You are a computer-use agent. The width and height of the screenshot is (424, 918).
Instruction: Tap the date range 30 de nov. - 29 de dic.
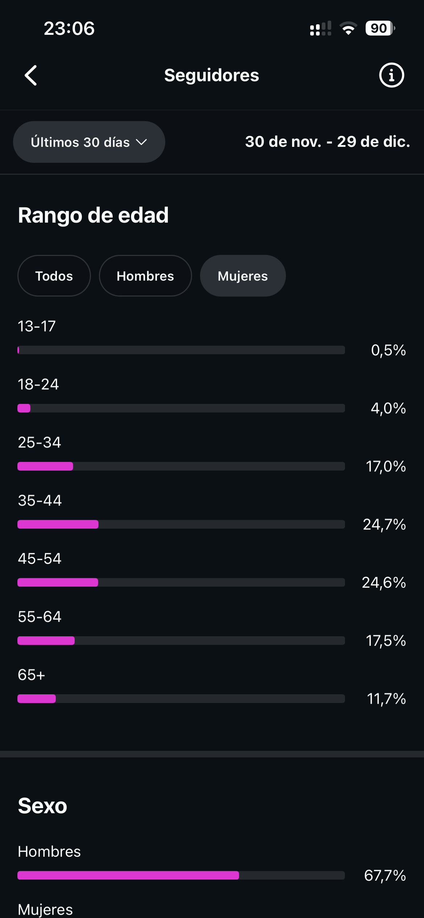point(327,142)
